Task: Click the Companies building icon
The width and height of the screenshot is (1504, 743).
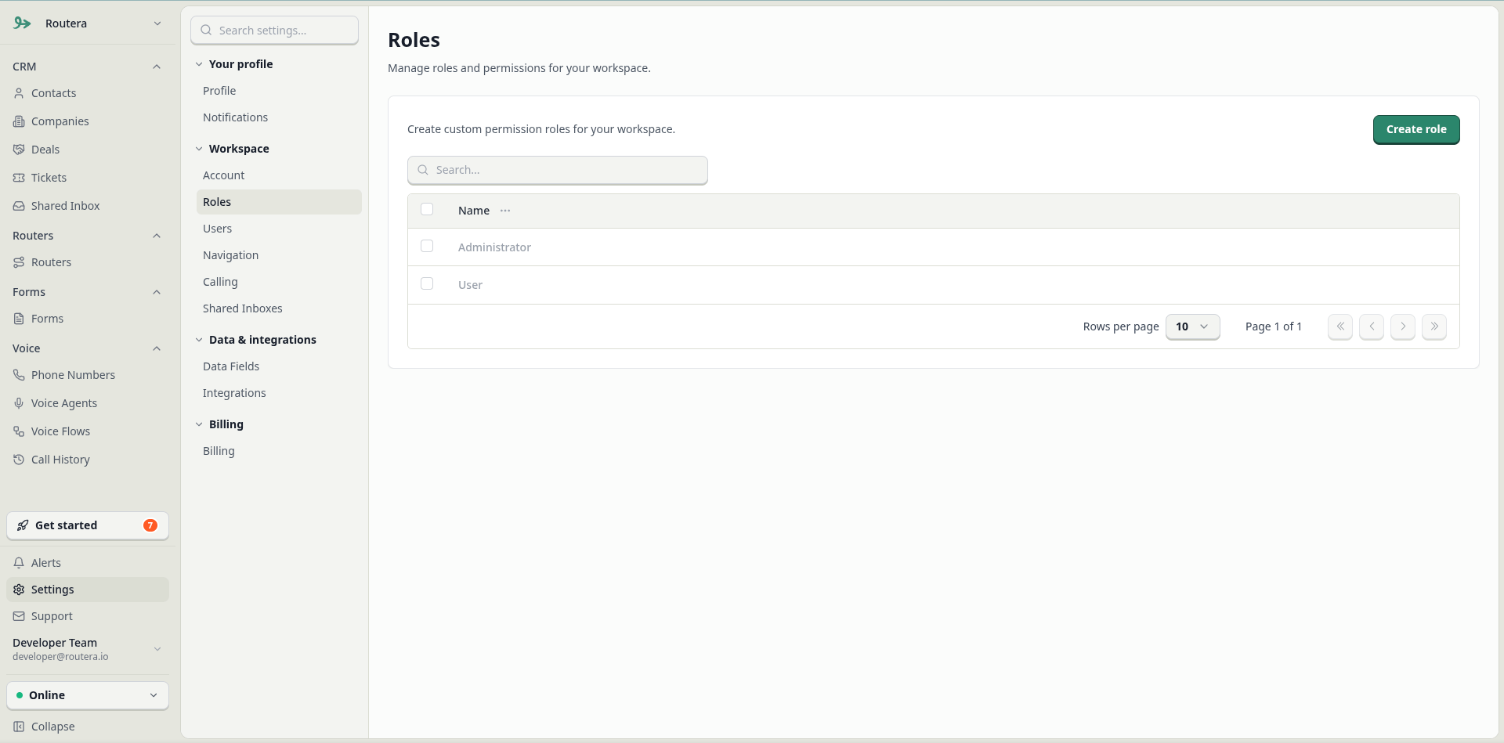Action: point(19,121)
